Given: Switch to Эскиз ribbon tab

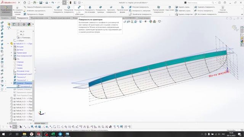Looking at the screenshot, I should pos(13,18).
